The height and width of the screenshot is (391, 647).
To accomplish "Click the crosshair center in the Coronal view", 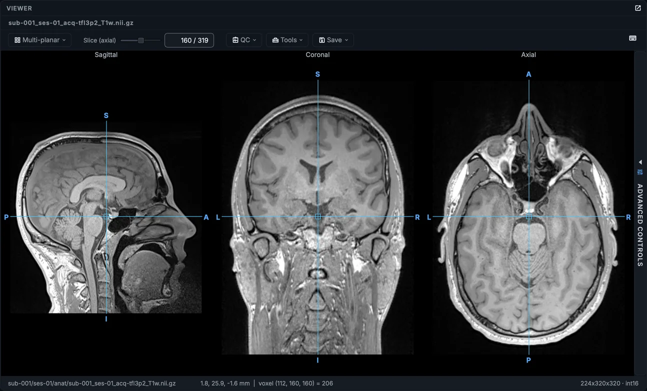I will 317,216.
